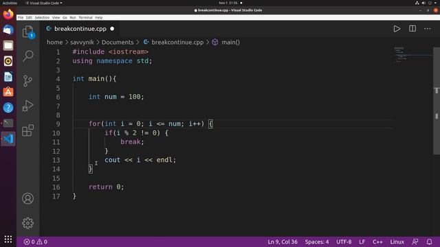Close tab via unsaved dot indicator
This screenshot has width=440, height=247.
112,29
